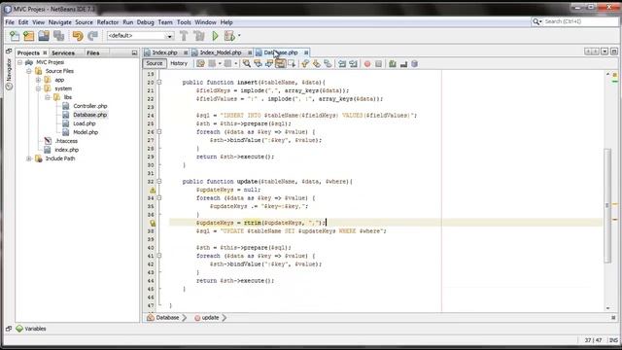622x350 pixels.
Task: Expand the app folder
Action: (x=39, y=80)
